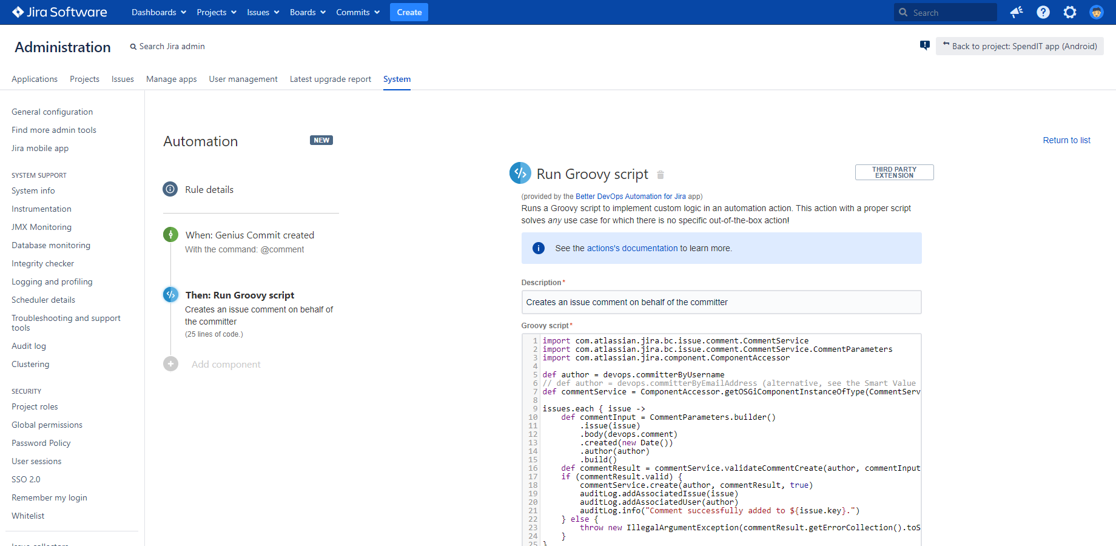Open SSO 2.0 settings

coord(26,479)
